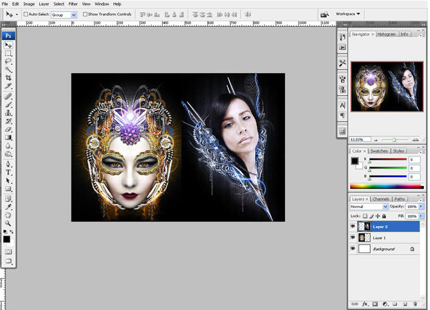Screen dimensions: 430x310
Task: Select the Gradient tool
Action: [9, 137]
